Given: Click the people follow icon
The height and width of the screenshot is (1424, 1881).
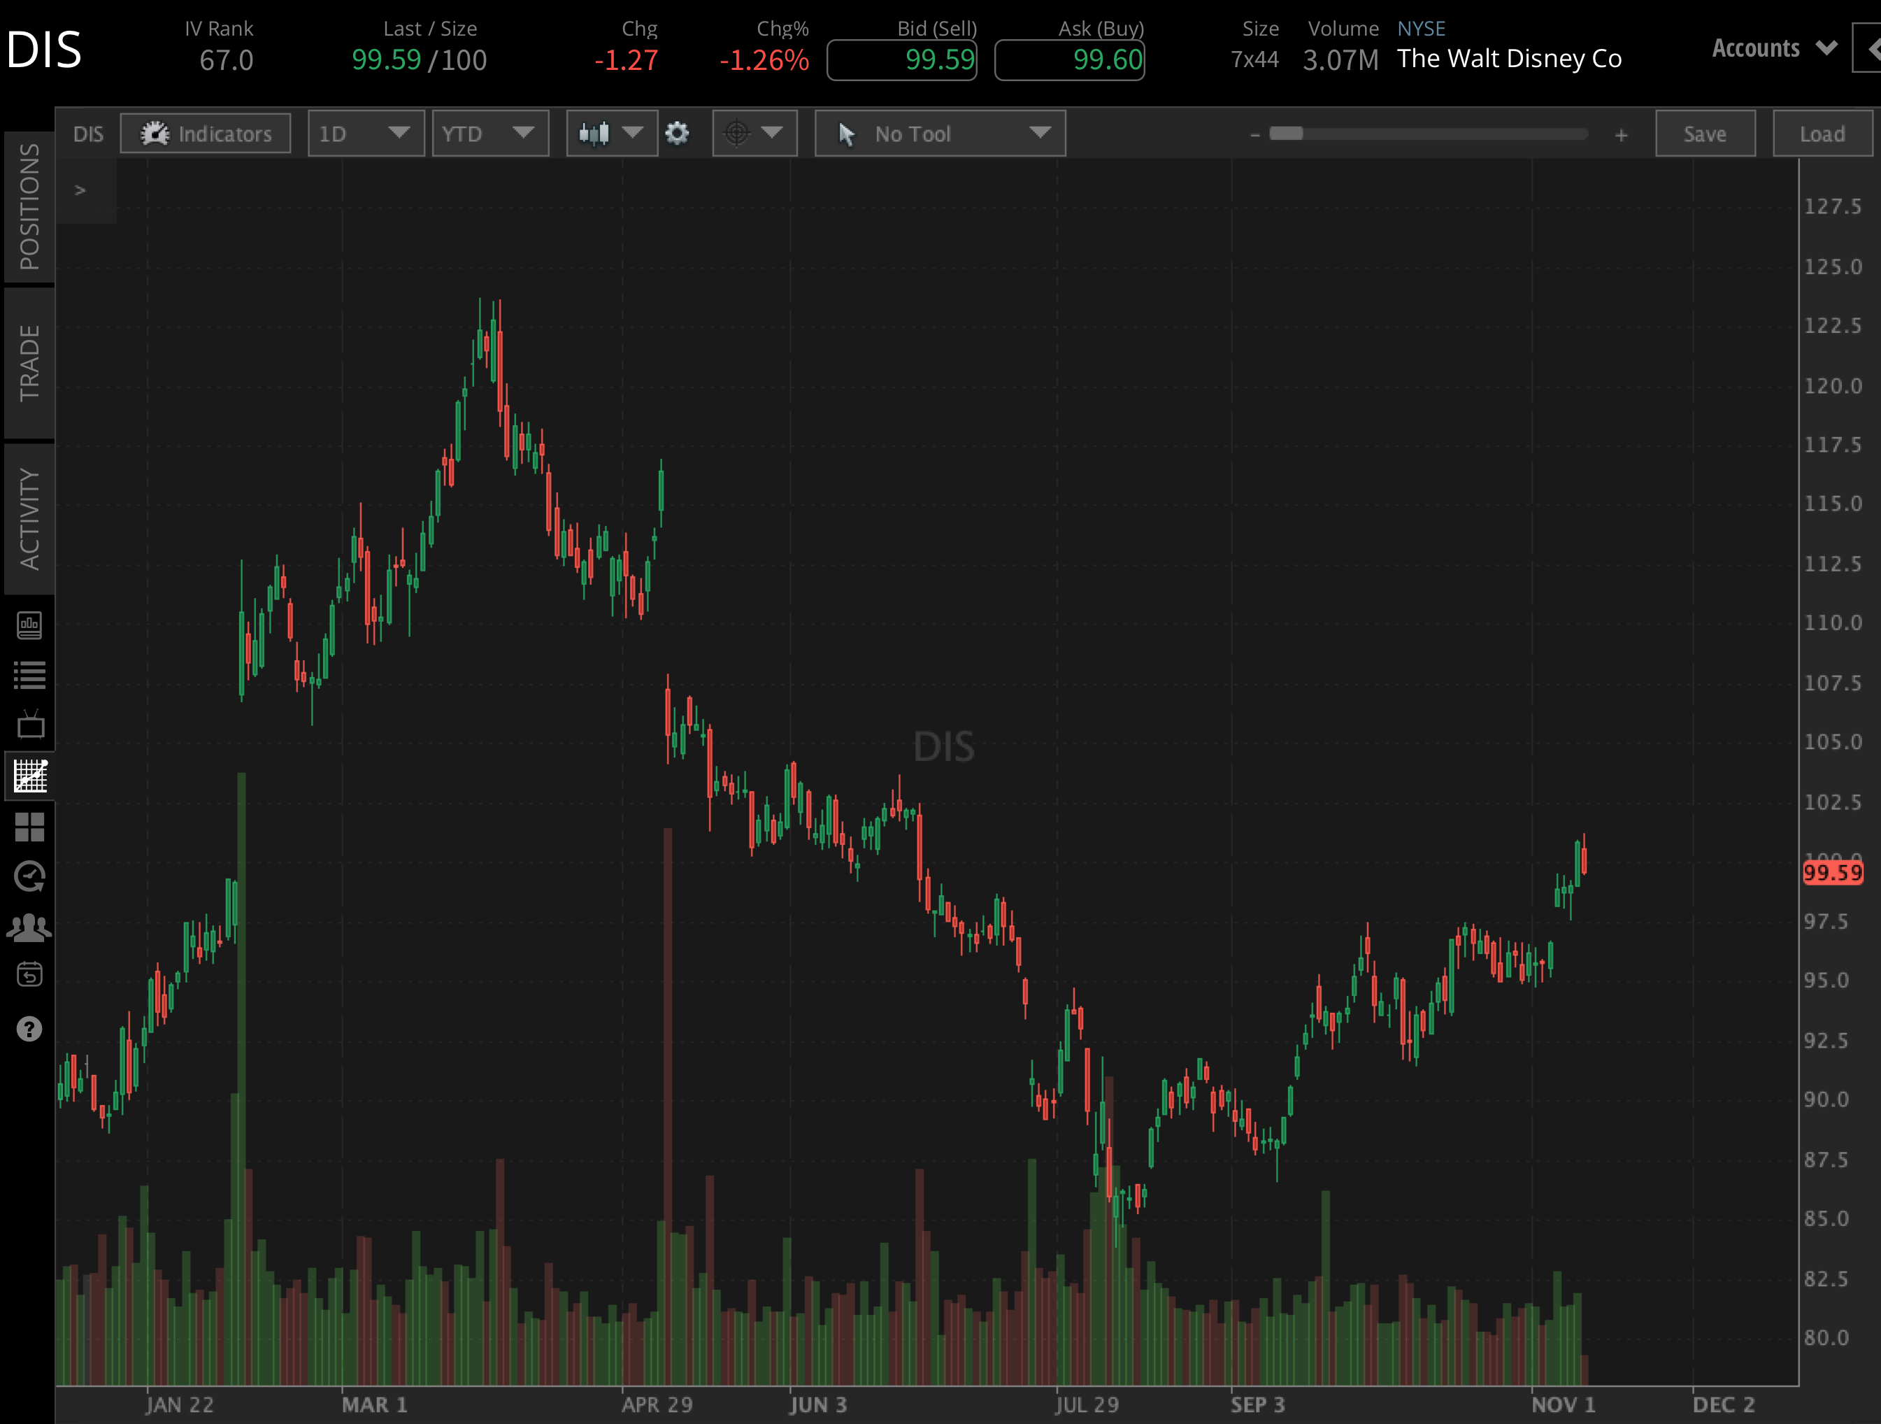Looking at the screenshot, I should tap(30, 927).
